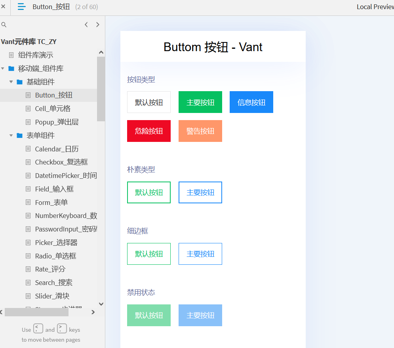
Task: Click the 按钮类型 section heading
Action: pos(141,80)
